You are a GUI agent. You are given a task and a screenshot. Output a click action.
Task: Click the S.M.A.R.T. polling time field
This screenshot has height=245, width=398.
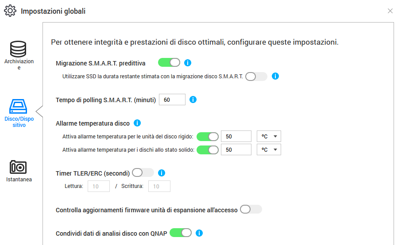pyautogui.click(x=172, y=100)
